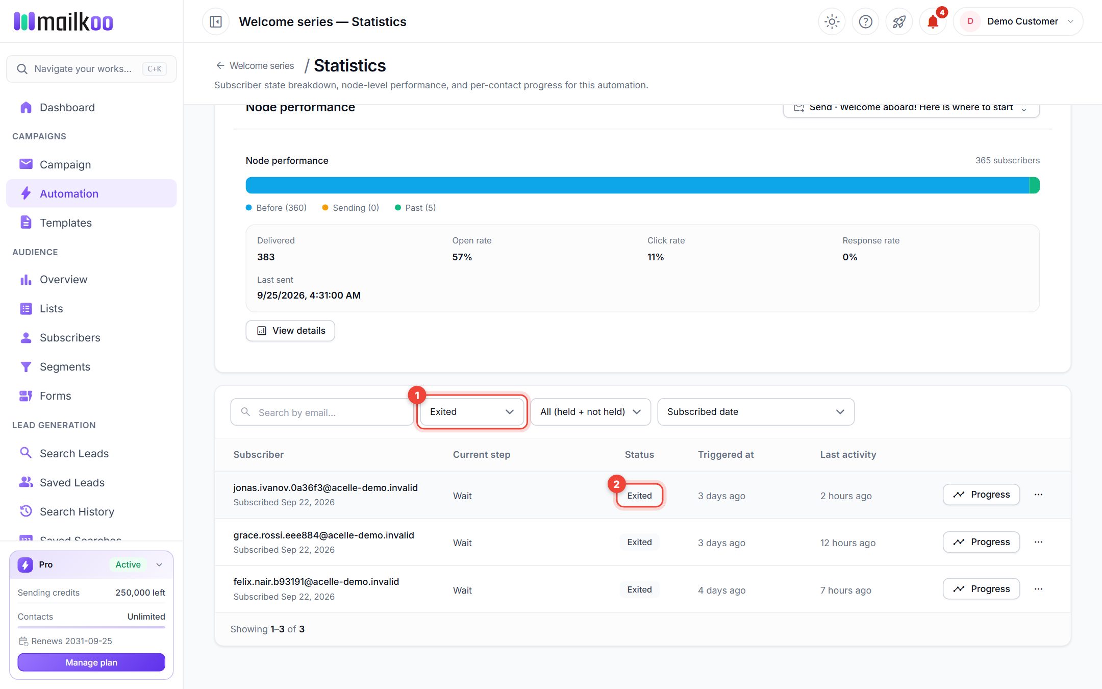Screen dimensions: 1102x689
Task: Click the Before (360) legend label
Action: point(281,208)
